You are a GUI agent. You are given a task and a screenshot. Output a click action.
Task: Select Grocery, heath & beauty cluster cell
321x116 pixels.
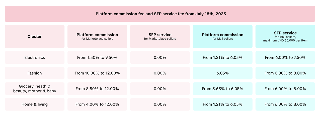point(35,89)
